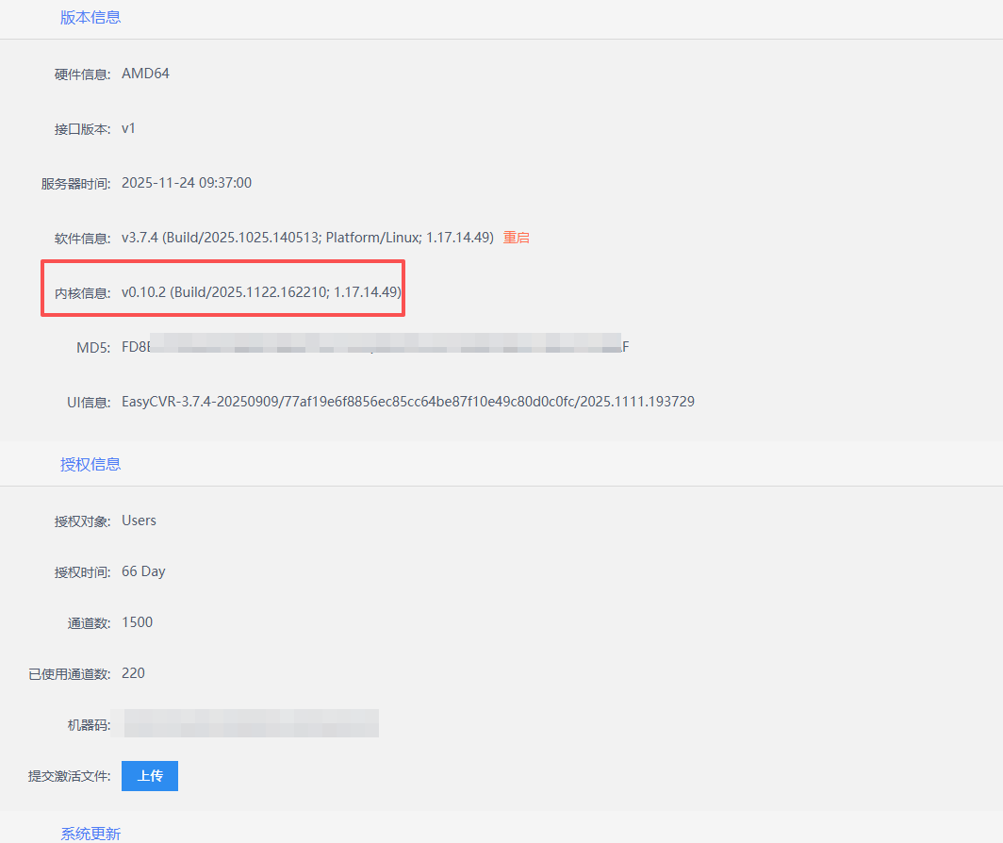
Task: Click the v3.7.4 software info text
Action: (x=307, y=238)
